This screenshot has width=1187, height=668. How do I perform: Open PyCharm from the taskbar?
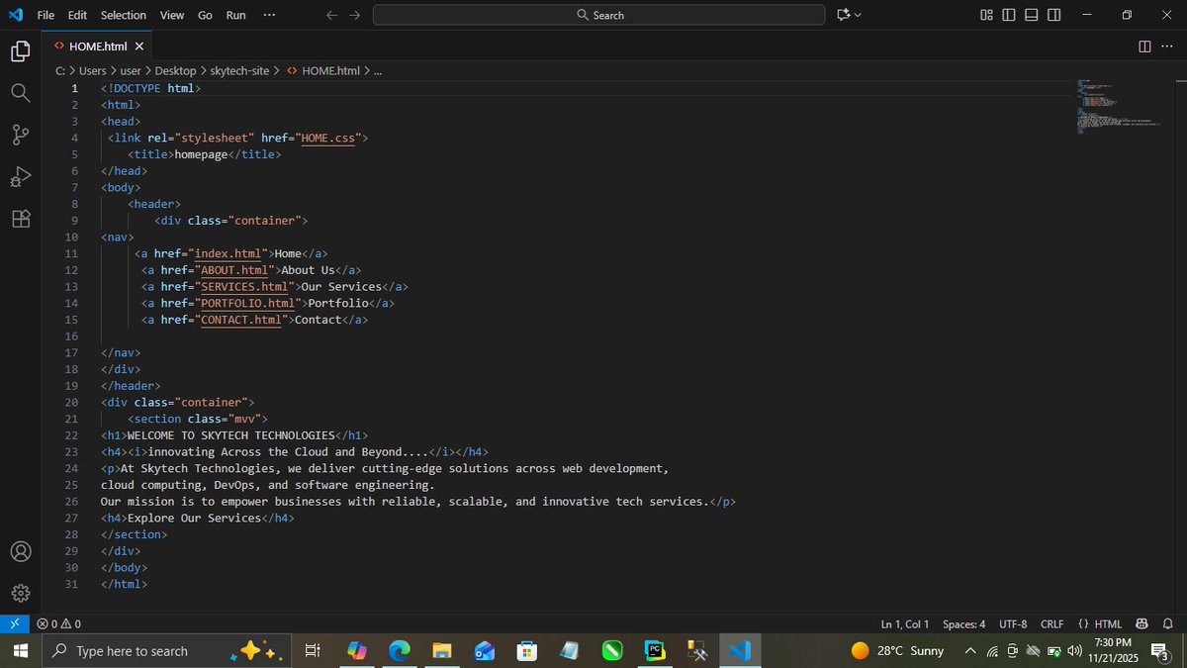tap(654, 651)
